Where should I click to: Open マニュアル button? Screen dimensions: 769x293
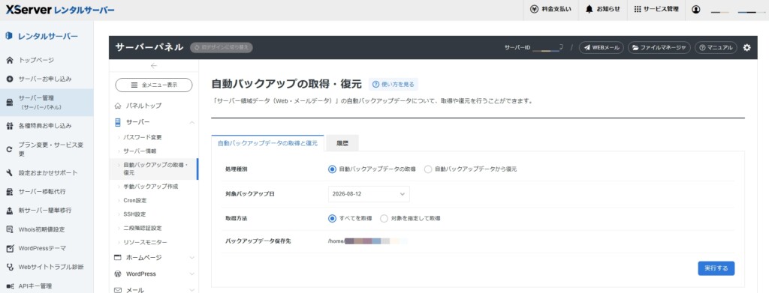coord(716,47)
